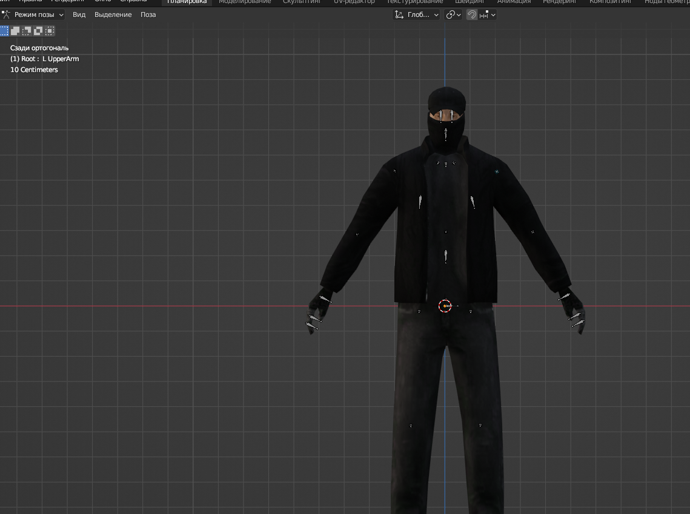
Task: Choose the 'Extend selection' mode icon
Action: [16, 30]
